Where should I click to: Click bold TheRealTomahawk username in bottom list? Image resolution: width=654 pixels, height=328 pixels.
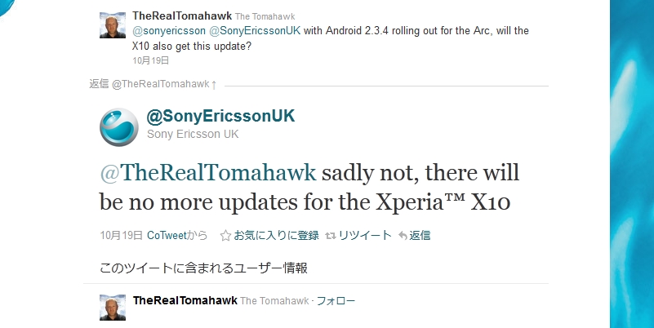click(x=185, y=301)
